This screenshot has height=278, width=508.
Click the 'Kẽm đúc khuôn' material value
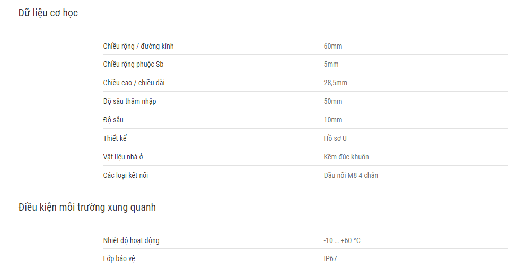346,157
